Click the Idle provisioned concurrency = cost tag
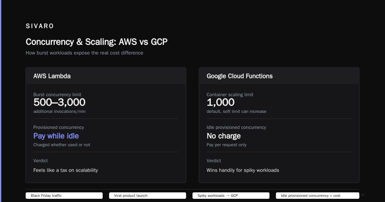This screenshot has width=385, height=202. tap(318, 196)
